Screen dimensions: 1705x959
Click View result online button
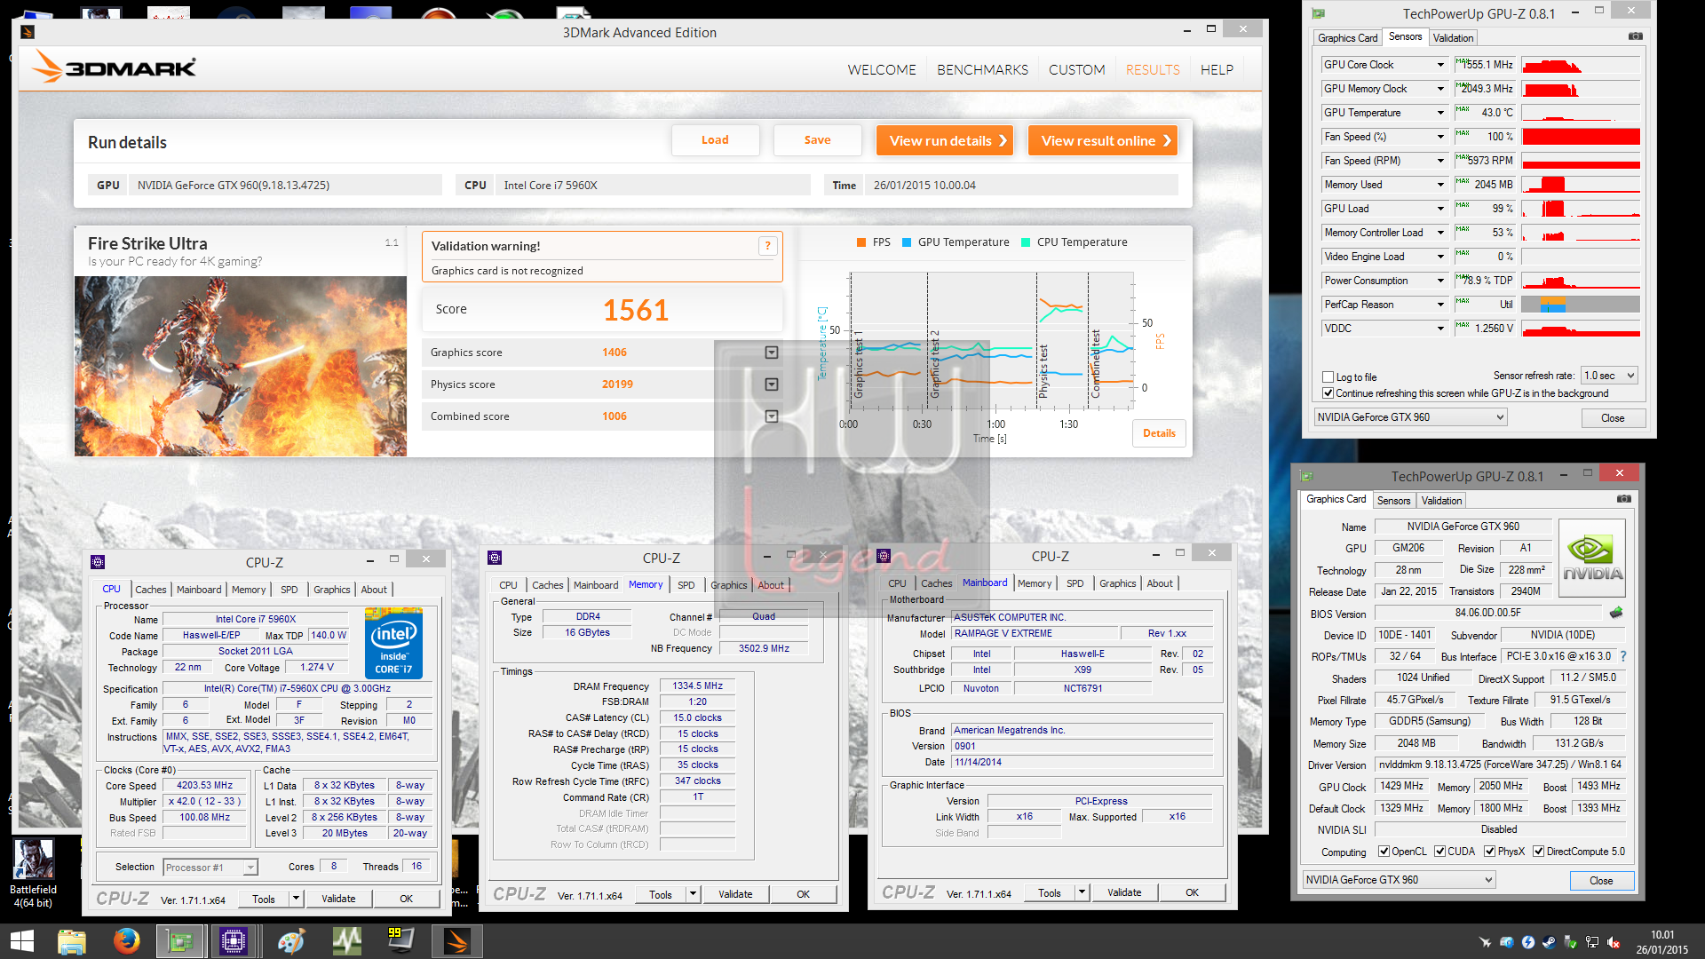(x=1103, y=140)
